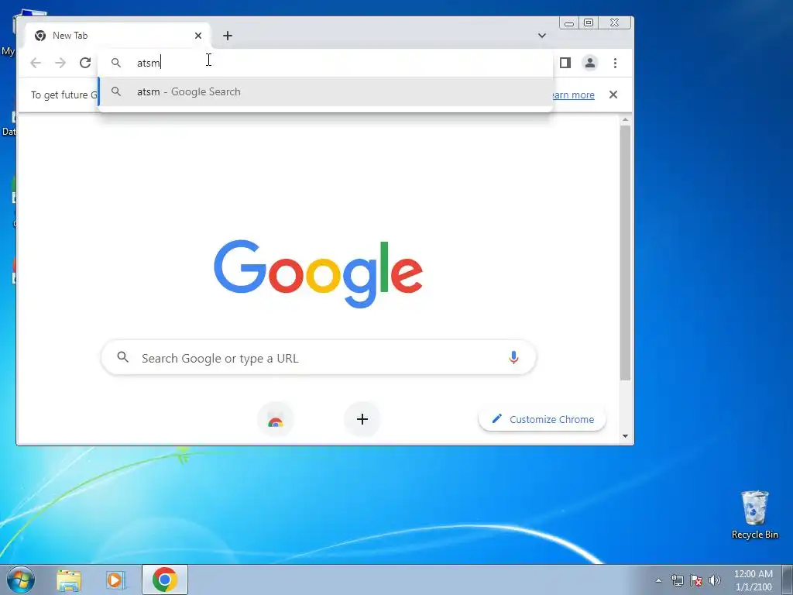This screenshot has height=595, width=793.
Task: Click the Chrome taskbar icon
Action: click(165, 580)
